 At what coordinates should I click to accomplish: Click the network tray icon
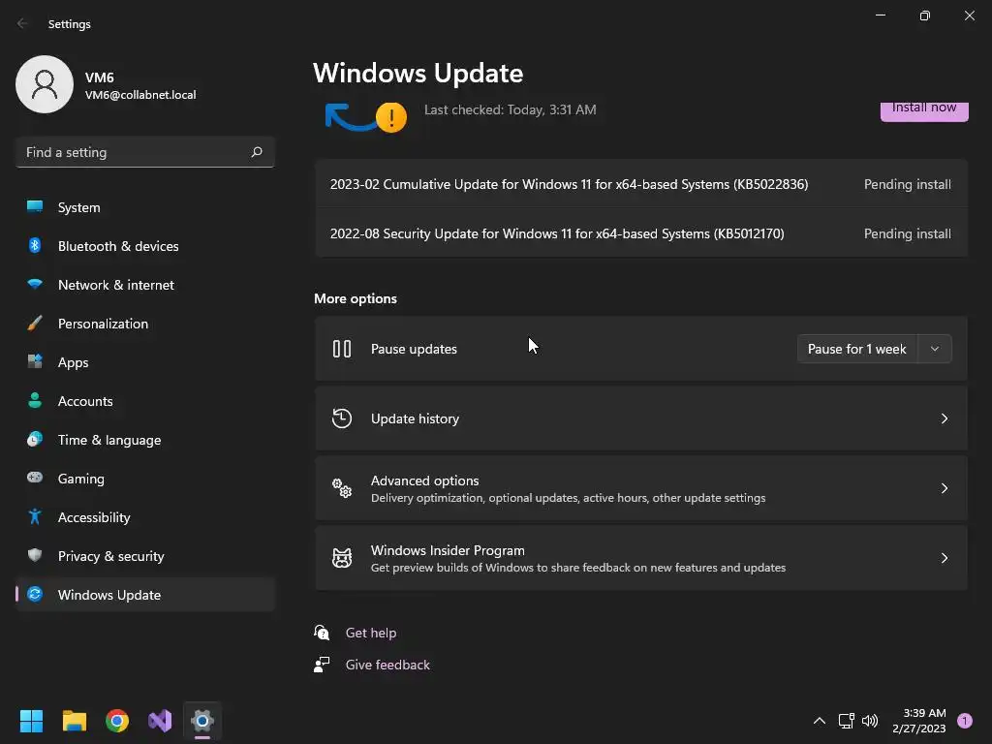coord(847,721)
